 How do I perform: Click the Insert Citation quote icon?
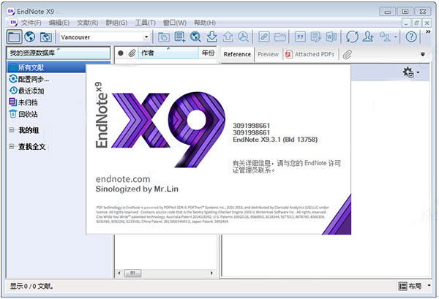click(x=300, y=37)
